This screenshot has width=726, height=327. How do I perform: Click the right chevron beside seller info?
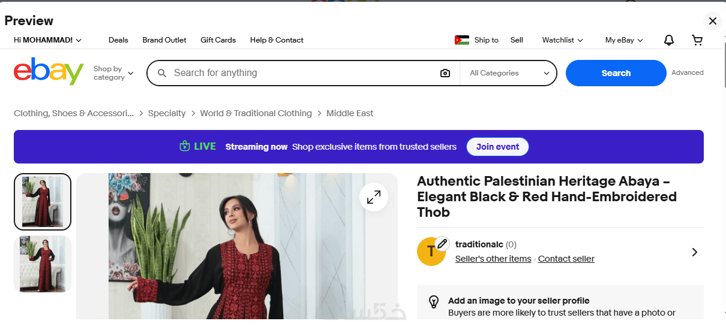[694, 252]
